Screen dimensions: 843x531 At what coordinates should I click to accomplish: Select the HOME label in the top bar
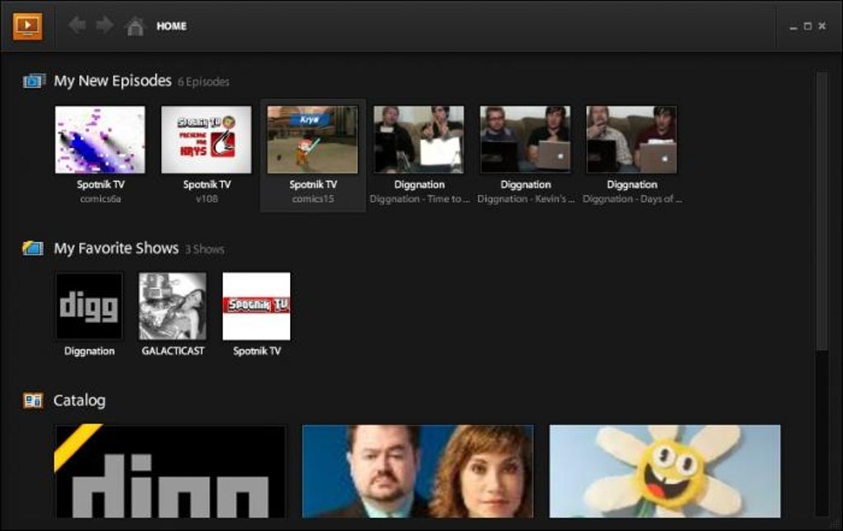[172, 26]
